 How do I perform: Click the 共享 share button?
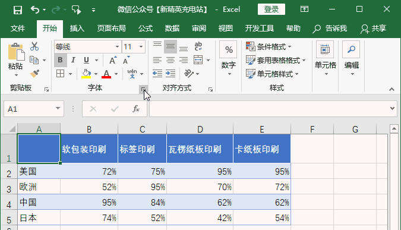[374, 28]
